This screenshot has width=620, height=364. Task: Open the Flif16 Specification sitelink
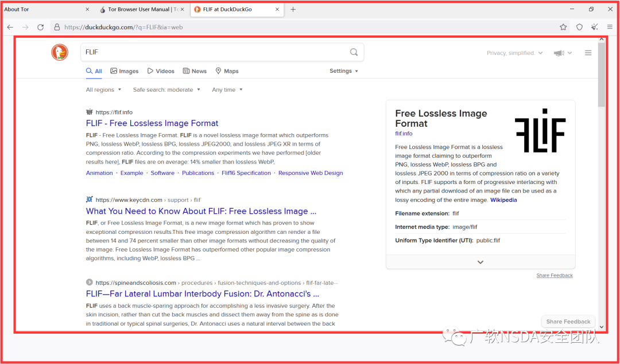246,173
